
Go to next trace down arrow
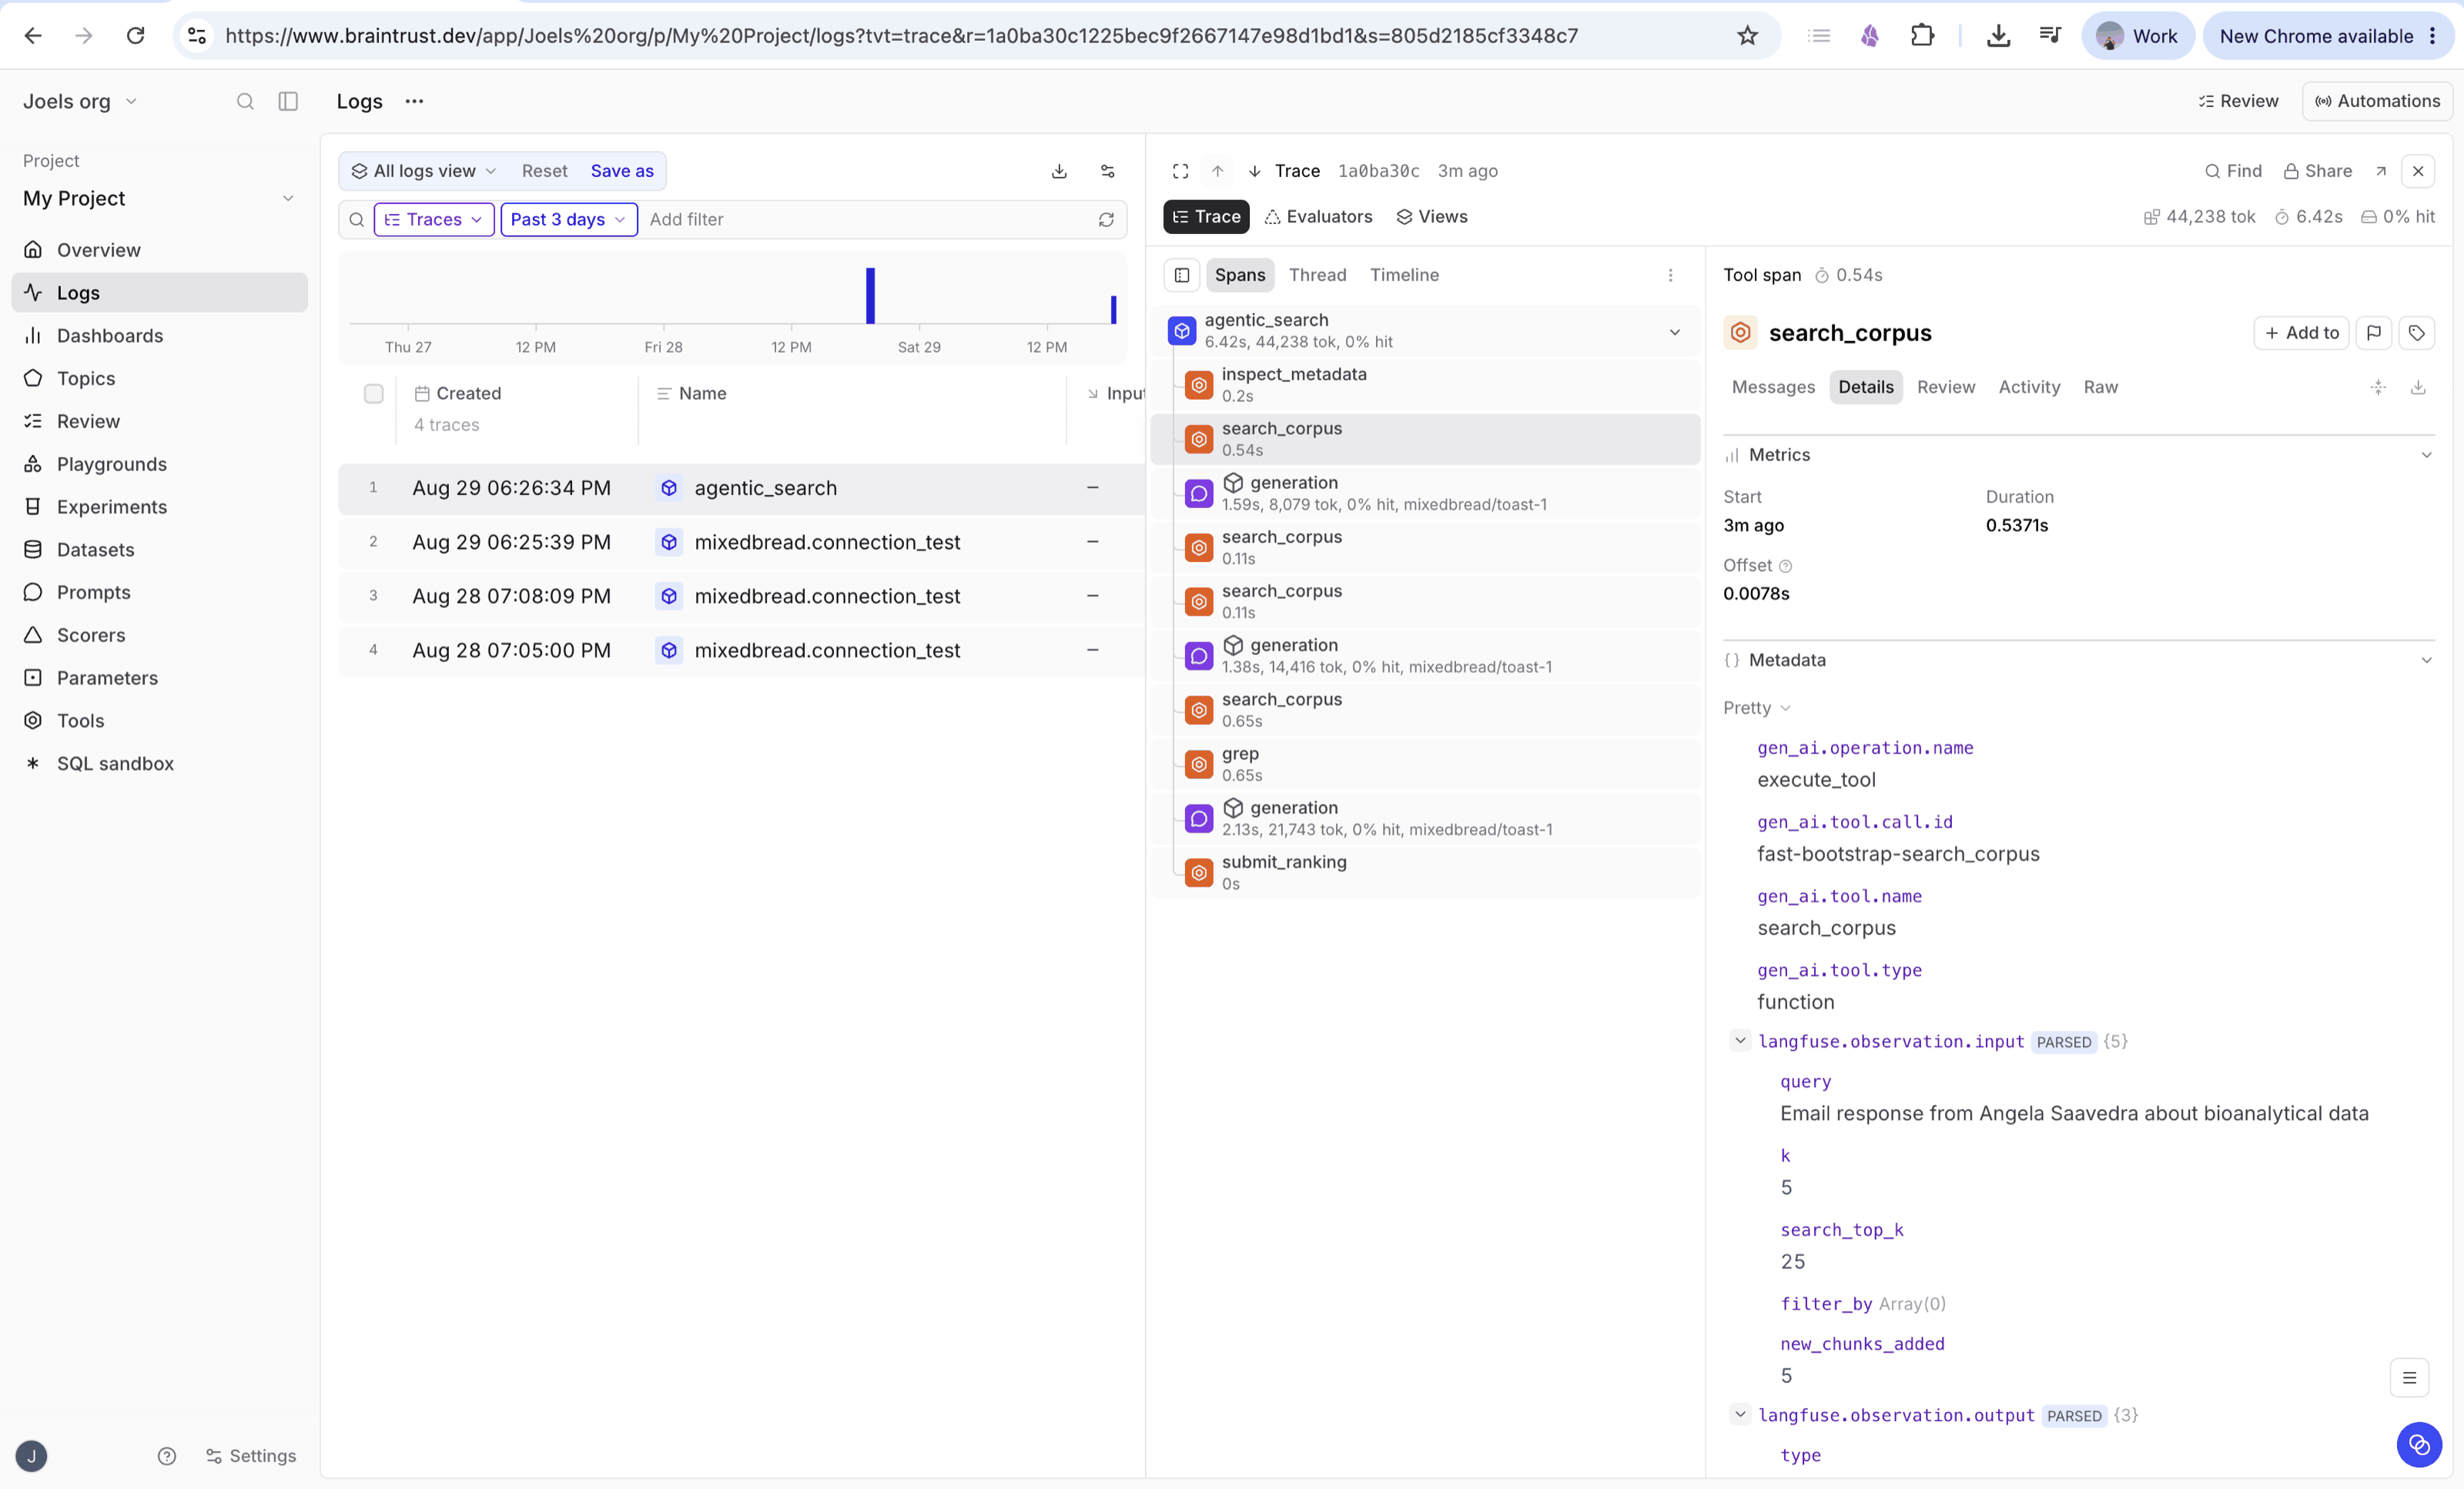1254,171
